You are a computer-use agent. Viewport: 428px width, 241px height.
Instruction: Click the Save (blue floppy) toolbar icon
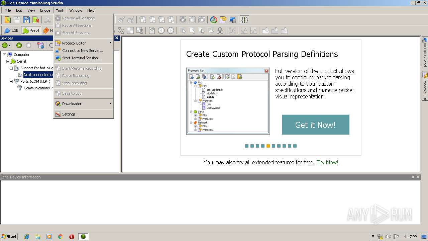[26, 20]
